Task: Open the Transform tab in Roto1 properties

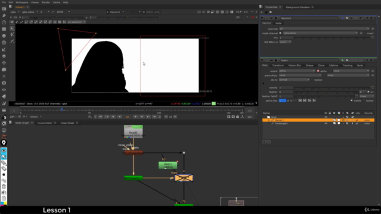Action: [x=278, y=65]
